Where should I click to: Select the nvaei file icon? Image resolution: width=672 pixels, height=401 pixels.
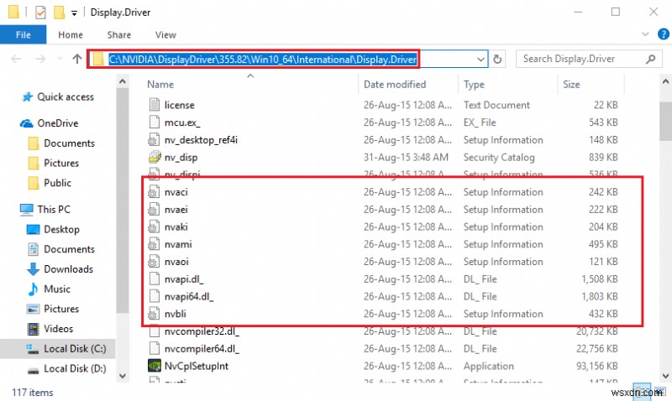pyautogui.click(x=155, y=210)
